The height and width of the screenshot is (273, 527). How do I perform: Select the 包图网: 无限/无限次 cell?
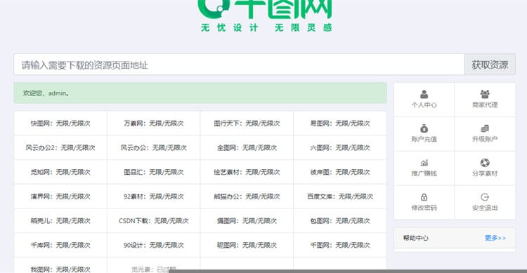tap(340, 220)
